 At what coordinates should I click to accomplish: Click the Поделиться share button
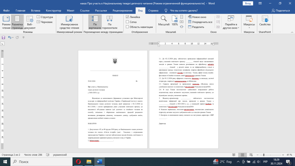tap(281, 11)
